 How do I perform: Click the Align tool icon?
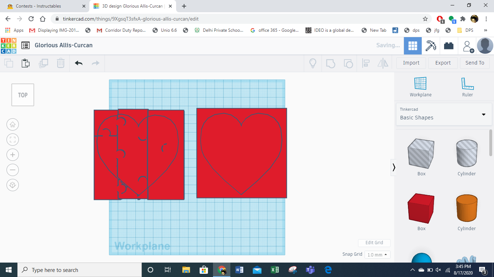(366, 63)
